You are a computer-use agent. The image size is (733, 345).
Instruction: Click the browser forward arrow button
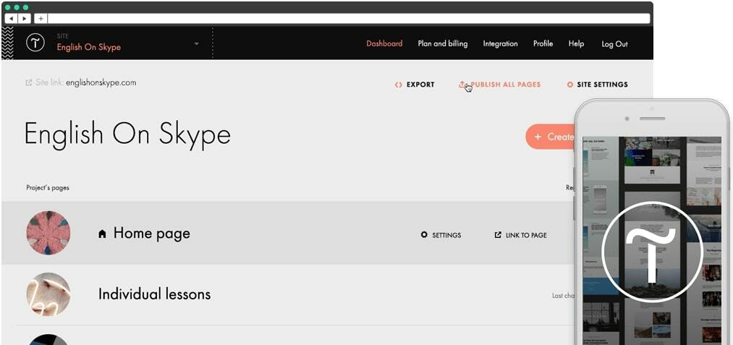click(25, 18)
